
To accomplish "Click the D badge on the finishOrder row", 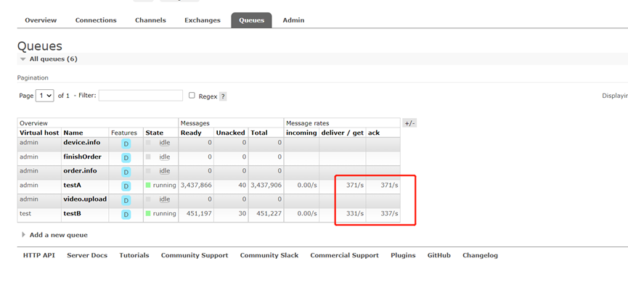I will (x=126, y=158).
